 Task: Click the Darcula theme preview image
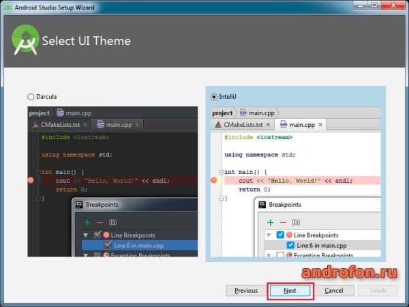click(112, 181)
